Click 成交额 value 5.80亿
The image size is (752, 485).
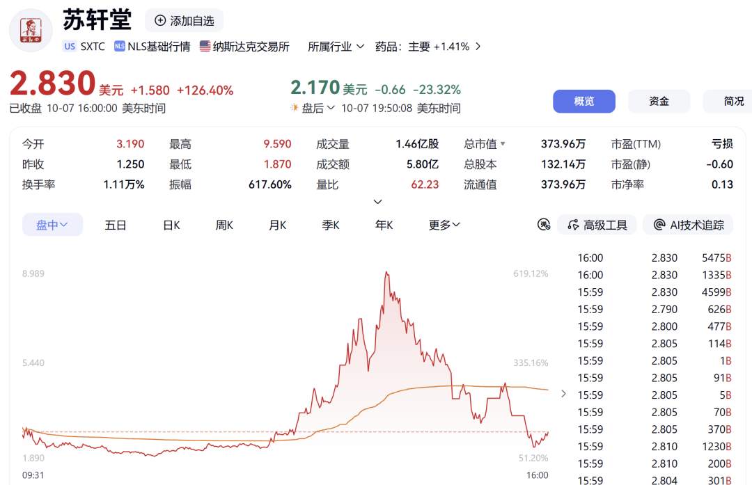pos(423,164)
